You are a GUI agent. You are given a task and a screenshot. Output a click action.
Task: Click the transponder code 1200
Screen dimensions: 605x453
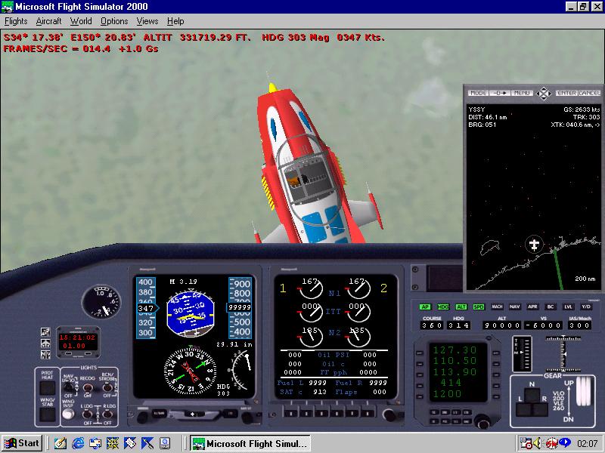[x=447, y=393]
